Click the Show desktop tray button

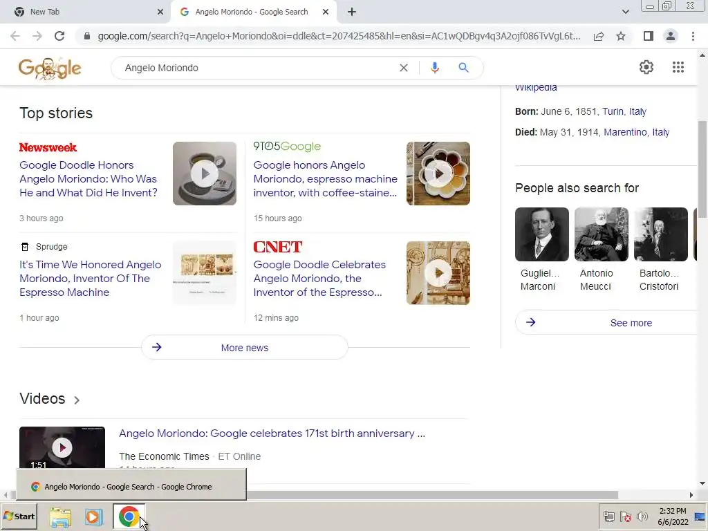[700, 516]
